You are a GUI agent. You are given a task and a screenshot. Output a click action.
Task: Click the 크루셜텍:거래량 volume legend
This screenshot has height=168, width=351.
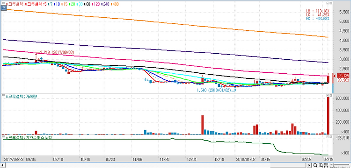(22, 97)
